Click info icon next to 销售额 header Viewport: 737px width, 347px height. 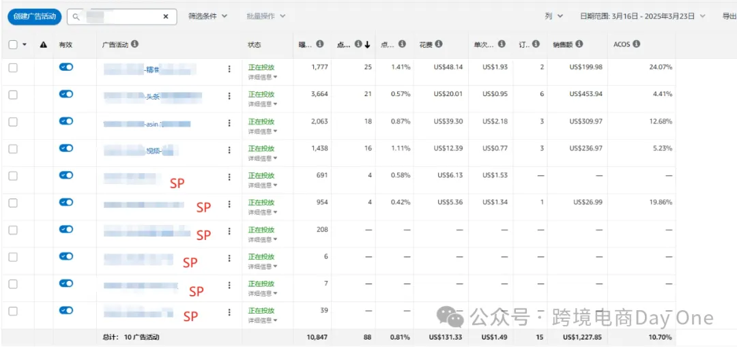pos(579,44)
